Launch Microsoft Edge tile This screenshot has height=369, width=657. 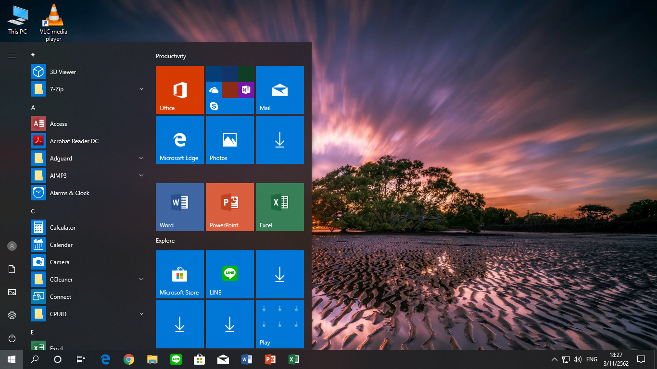pos(180,140)
